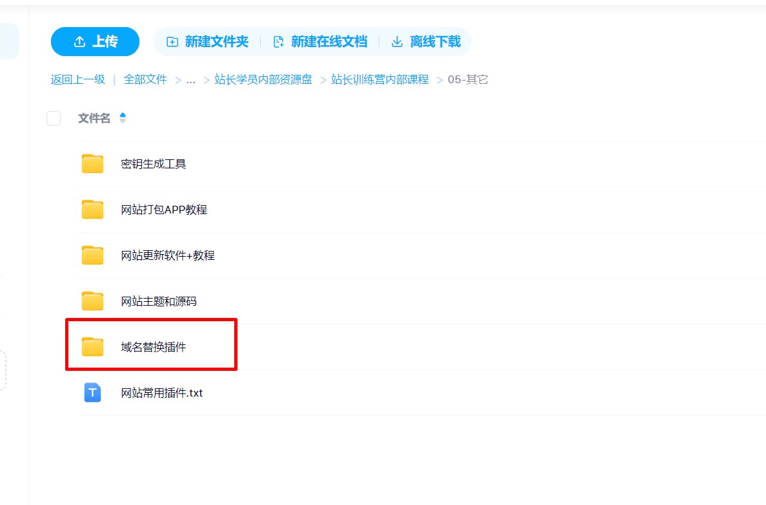Sort files using the 文件名 sort arrow
This screenshot has height=505, width=766.
123,118
